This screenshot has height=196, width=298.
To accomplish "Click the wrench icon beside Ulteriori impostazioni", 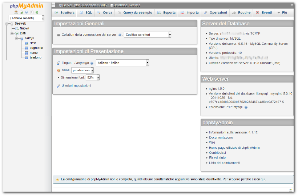I will [59, 86].
